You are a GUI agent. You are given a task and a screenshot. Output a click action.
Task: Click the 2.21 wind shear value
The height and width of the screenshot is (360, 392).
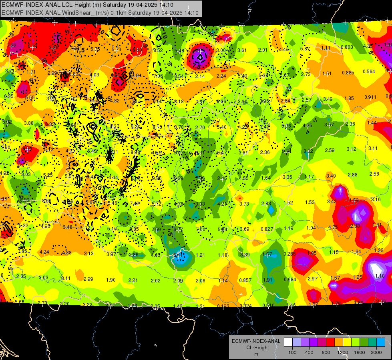(133, 280)
